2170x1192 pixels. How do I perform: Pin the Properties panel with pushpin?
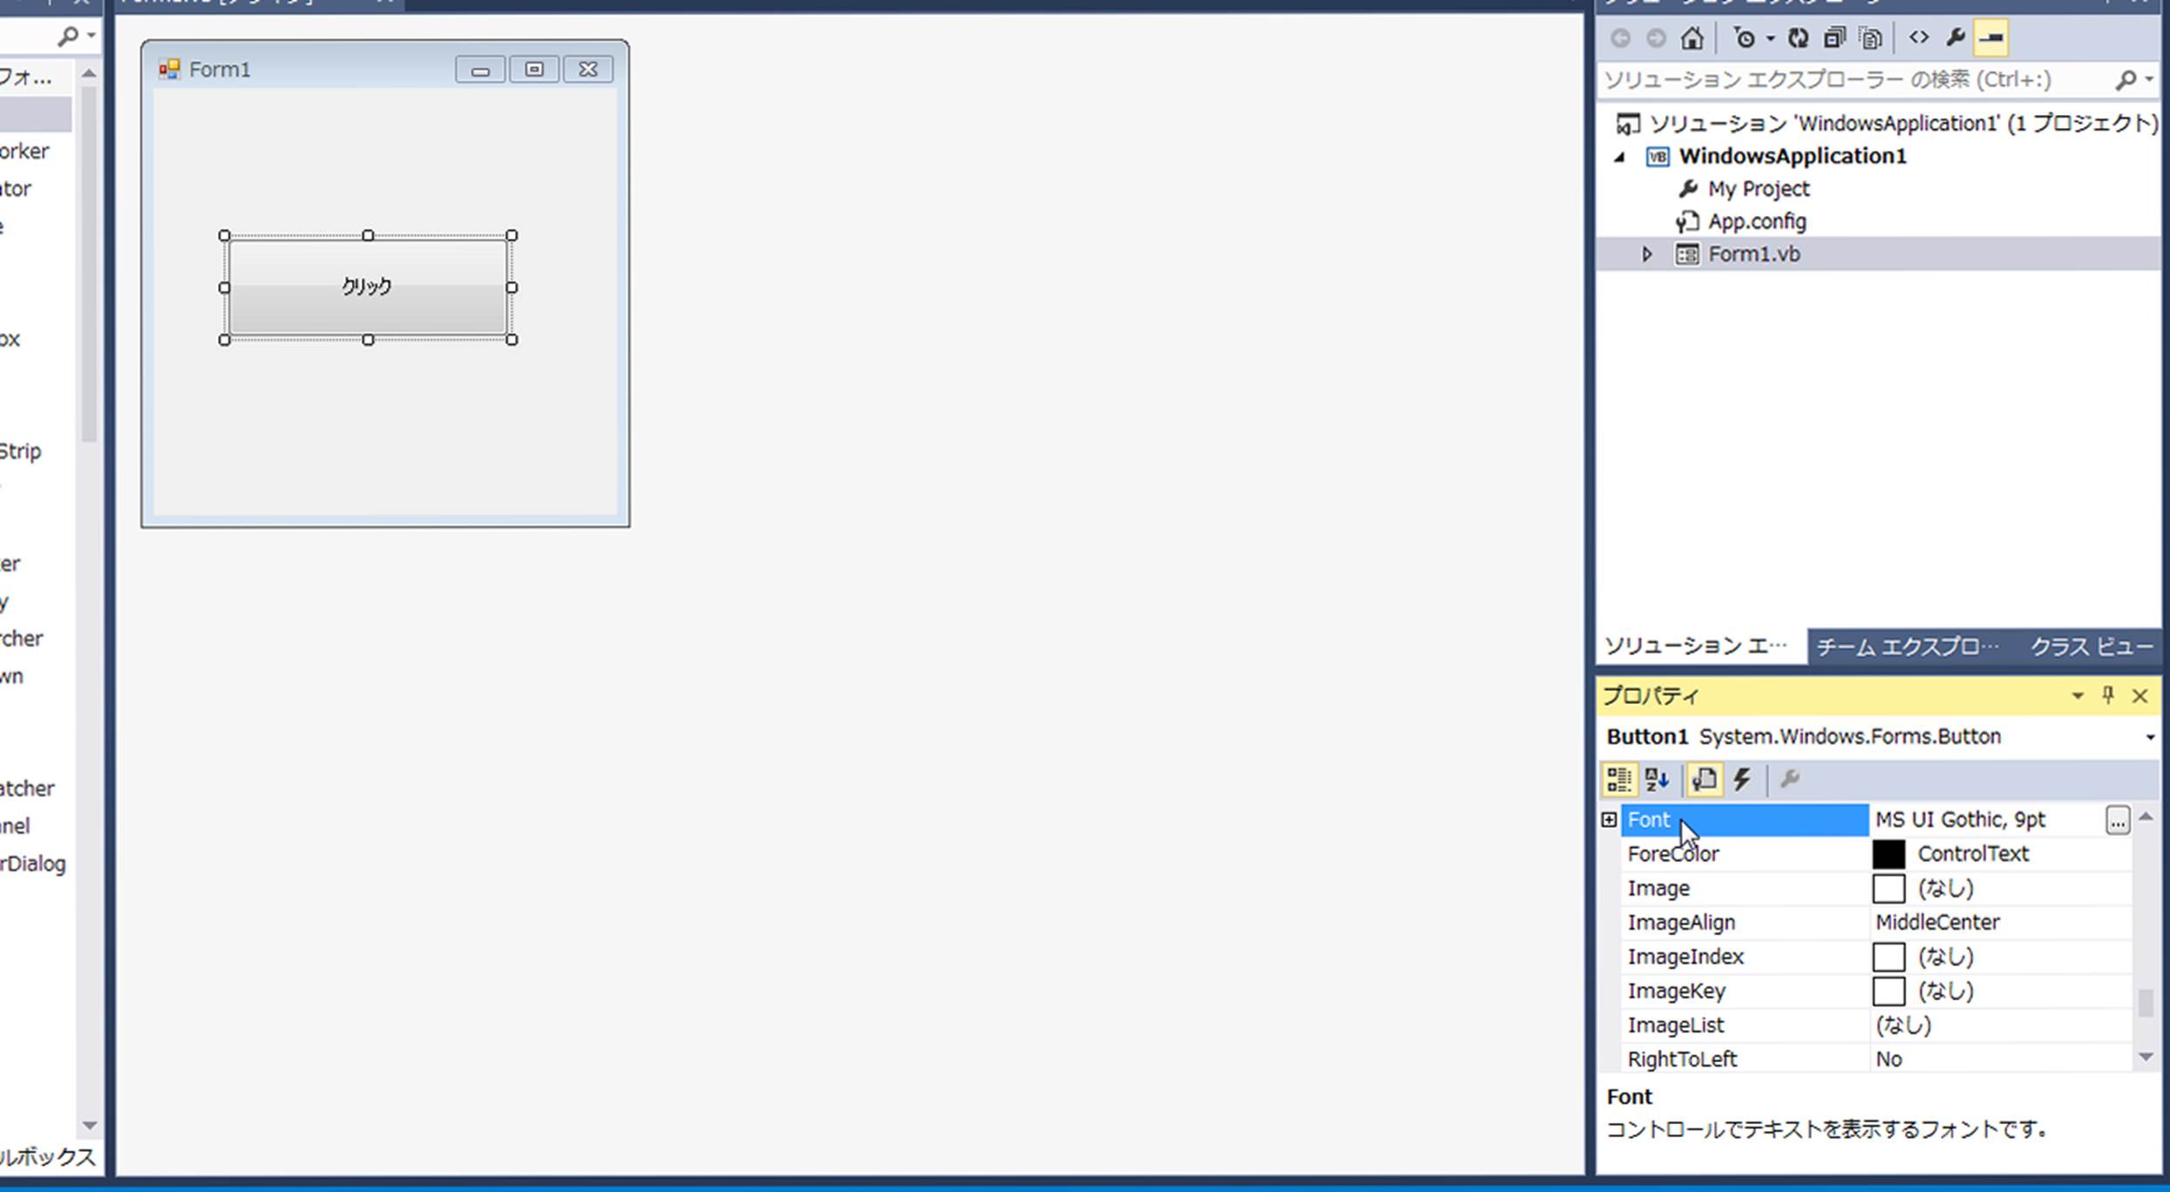tap(2108, 695)
